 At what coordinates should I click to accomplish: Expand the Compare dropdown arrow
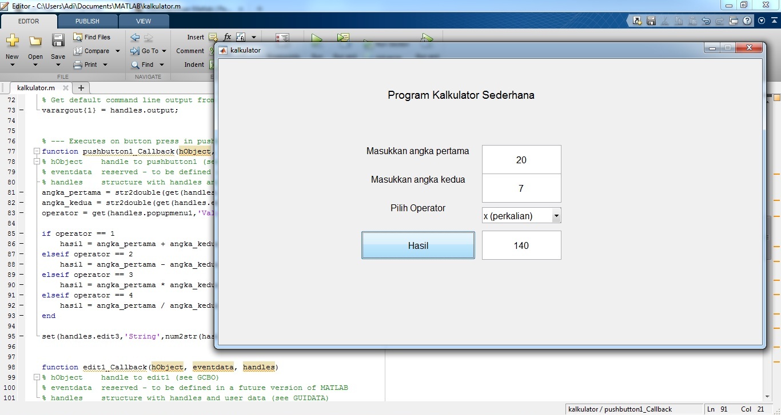point(118,51)
